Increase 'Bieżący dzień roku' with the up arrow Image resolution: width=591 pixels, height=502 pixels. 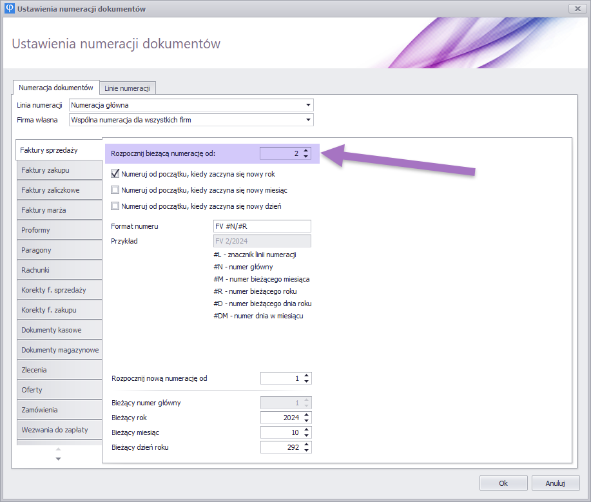point(306,444)
